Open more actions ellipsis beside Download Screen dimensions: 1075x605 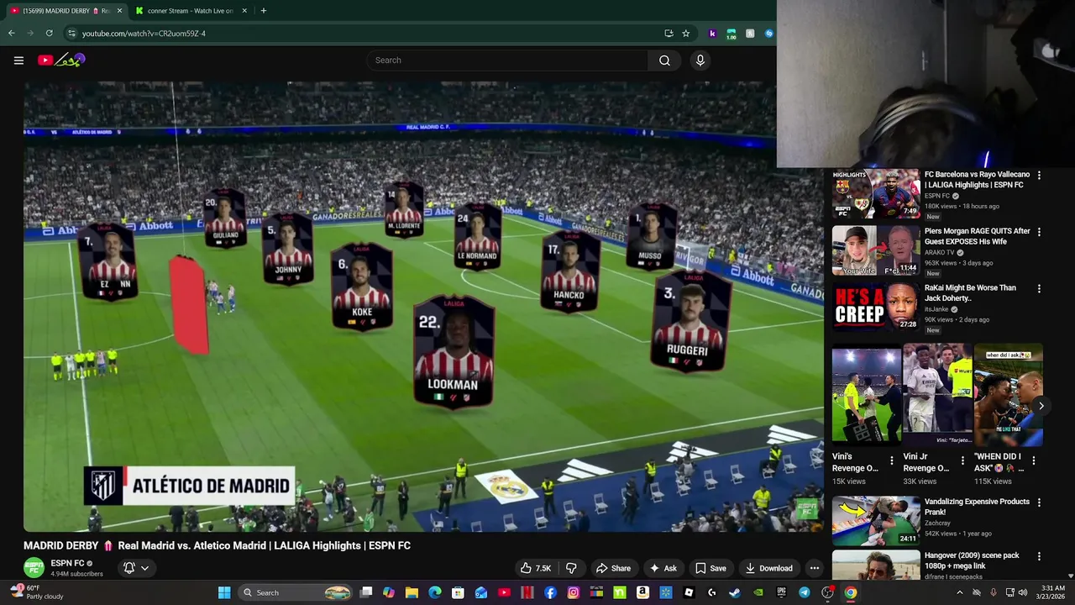click(814, 568)
